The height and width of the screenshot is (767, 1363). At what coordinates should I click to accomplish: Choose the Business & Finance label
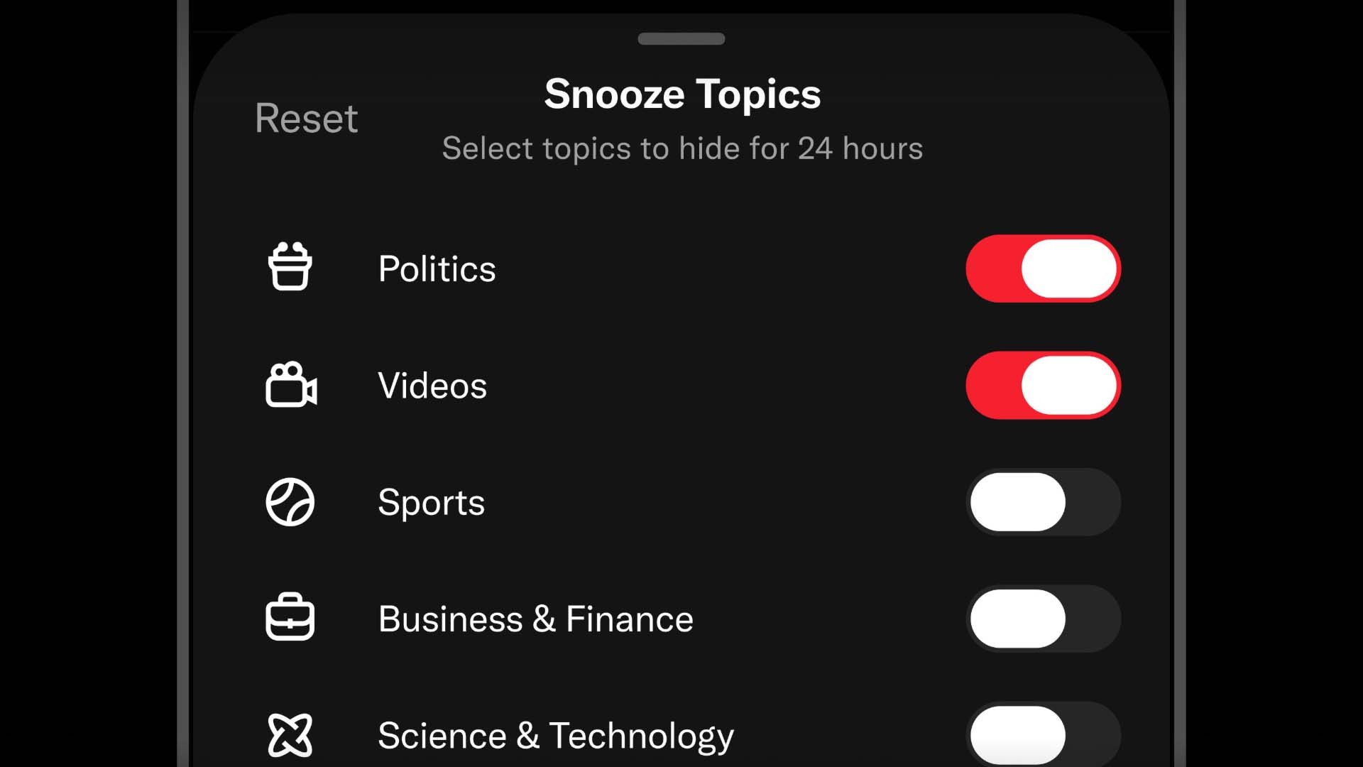click(x=535, y=619)
